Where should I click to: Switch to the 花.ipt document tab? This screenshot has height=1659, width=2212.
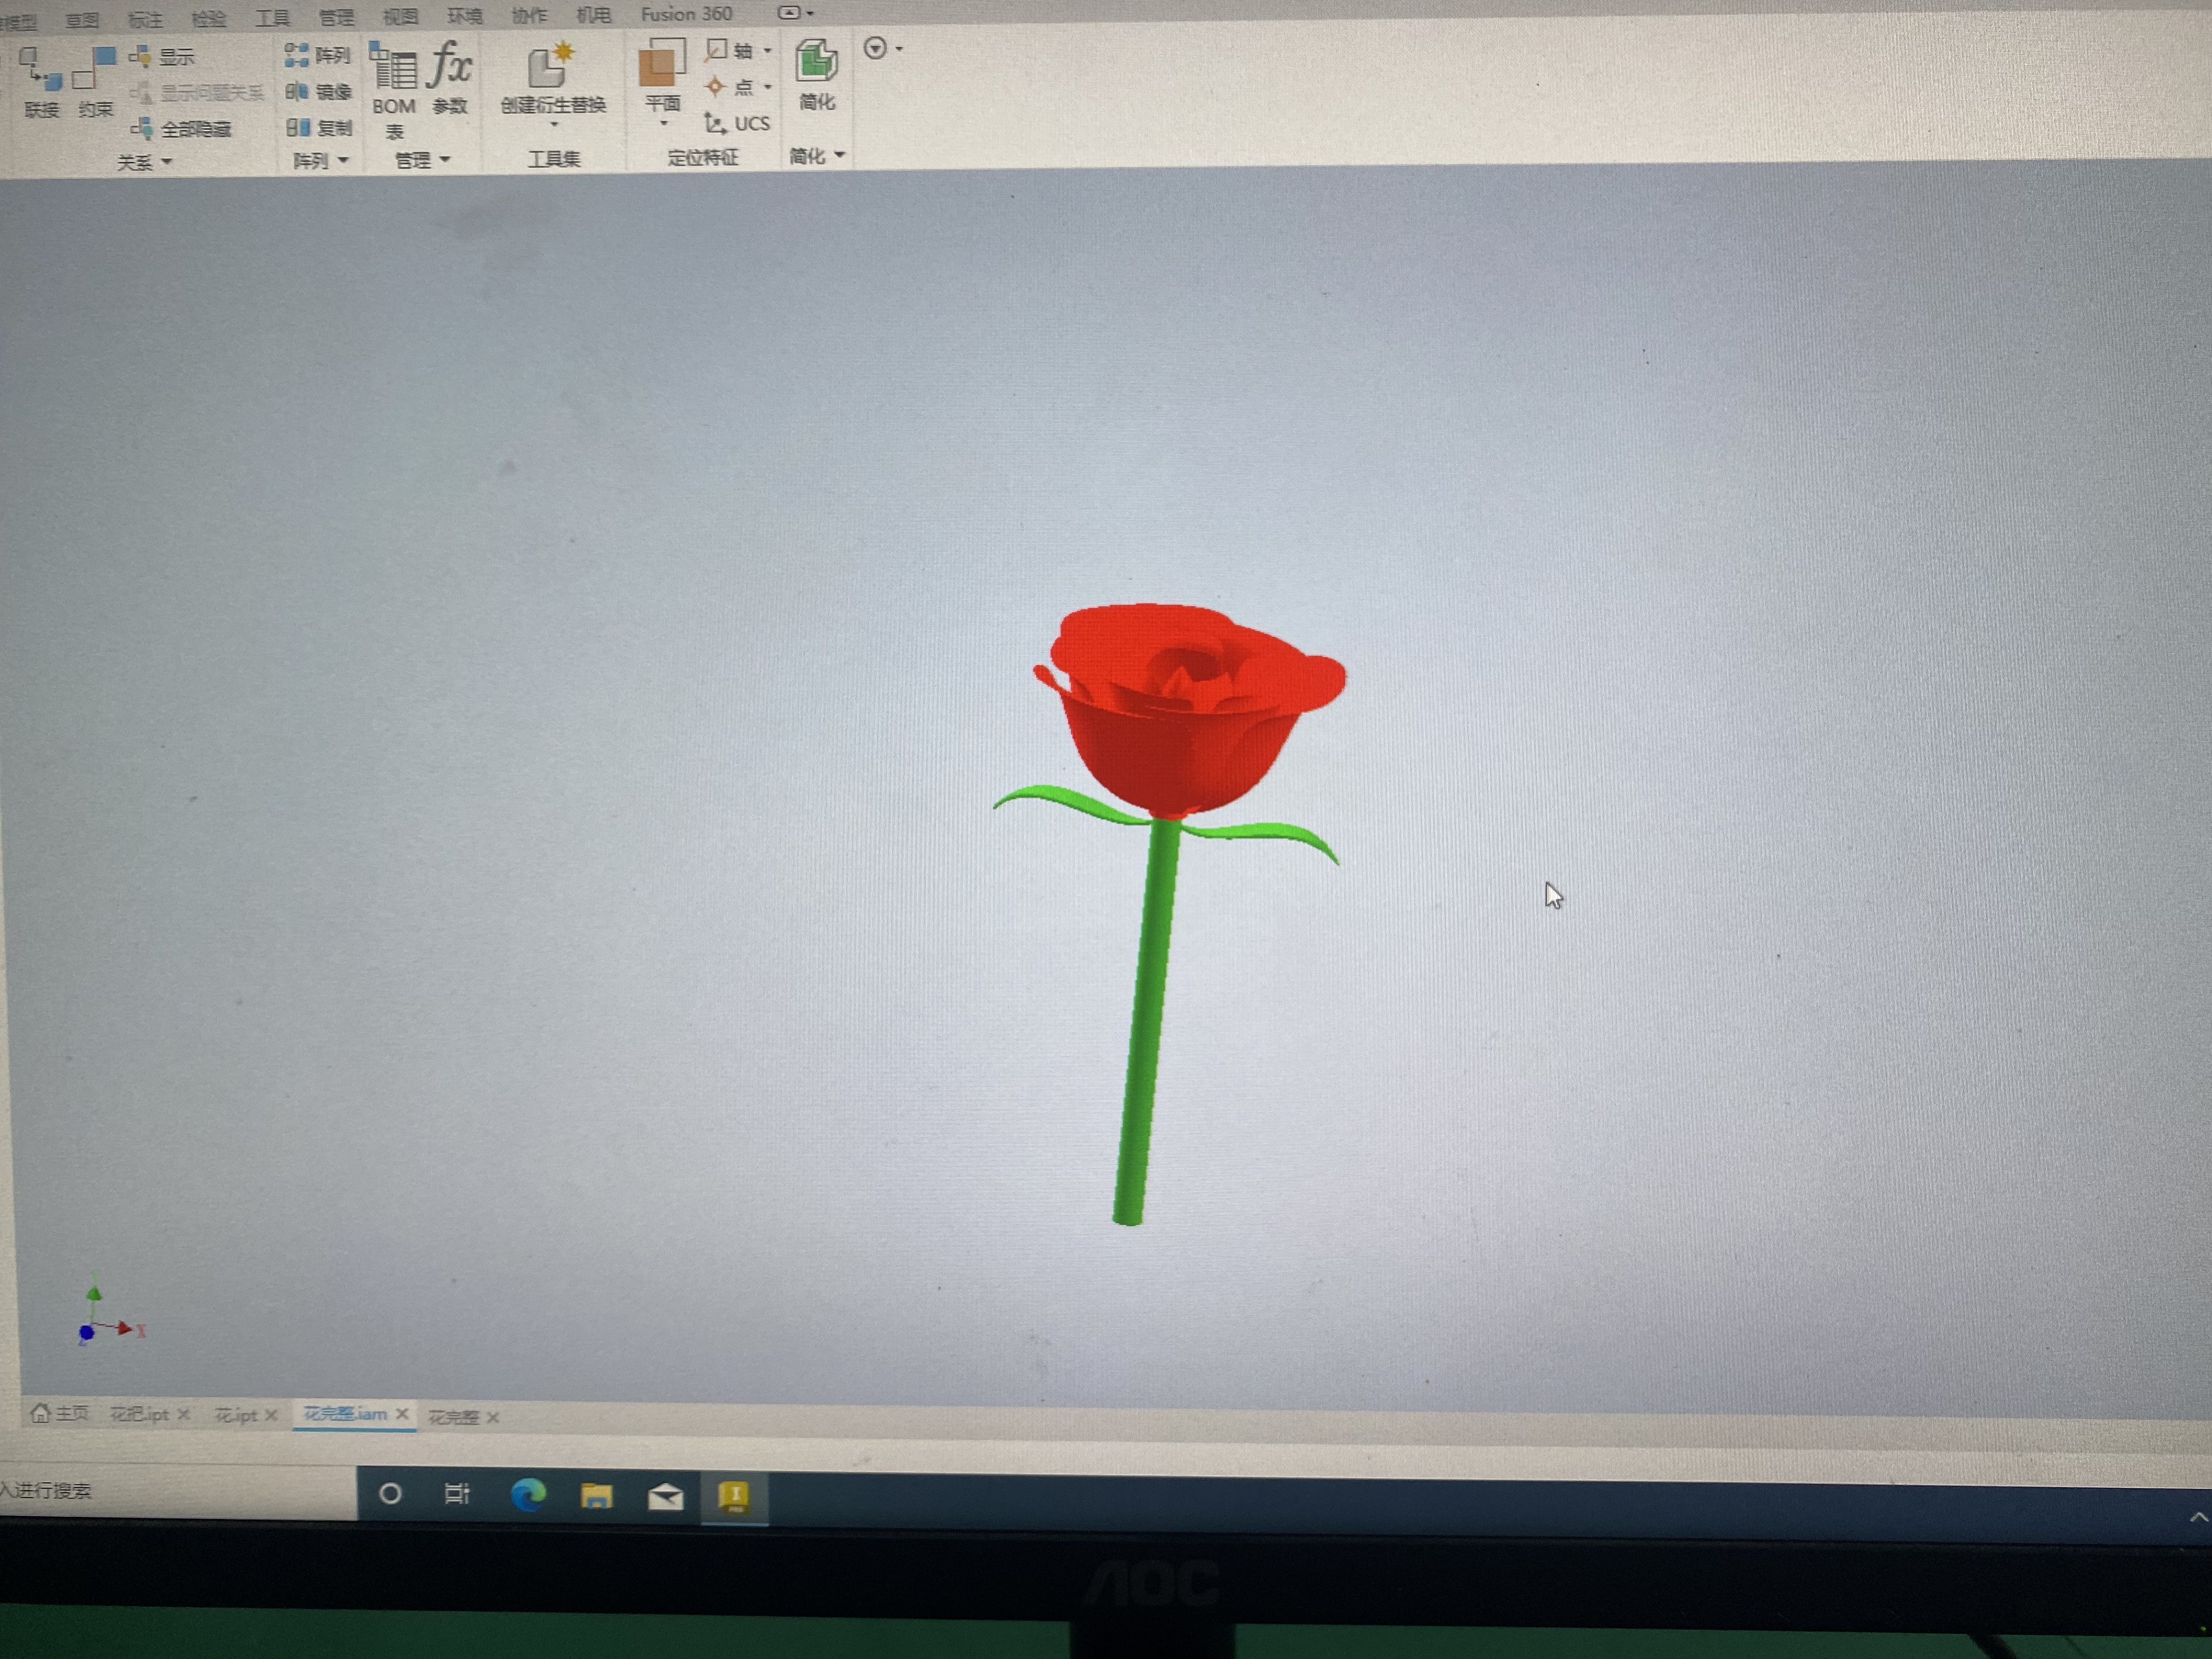(237, 1415)
